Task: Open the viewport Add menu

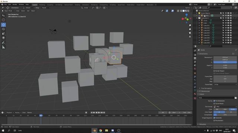Action: pos(28,11)
